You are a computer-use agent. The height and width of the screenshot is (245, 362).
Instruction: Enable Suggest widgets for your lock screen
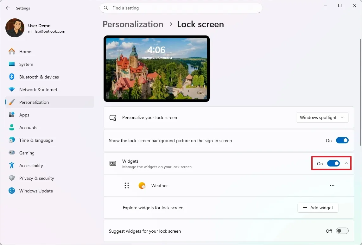342,231
